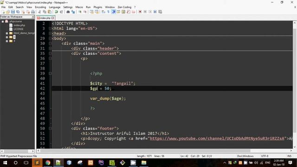Click the Redo toolbar arrow
The height and width of the screenshot is (167, 297).
(x=61, y=12)
